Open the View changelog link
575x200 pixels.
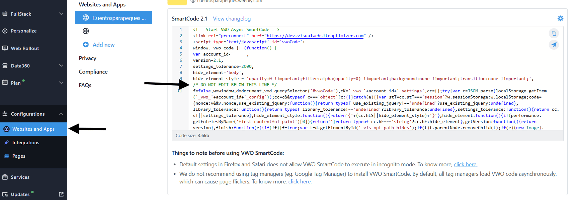click(232, 19)
